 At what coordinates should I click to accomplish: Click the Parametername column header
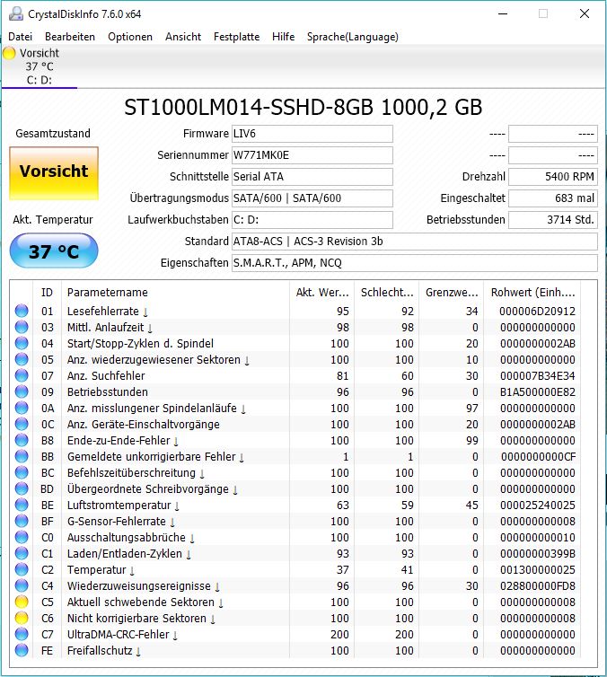pos(175,293)
